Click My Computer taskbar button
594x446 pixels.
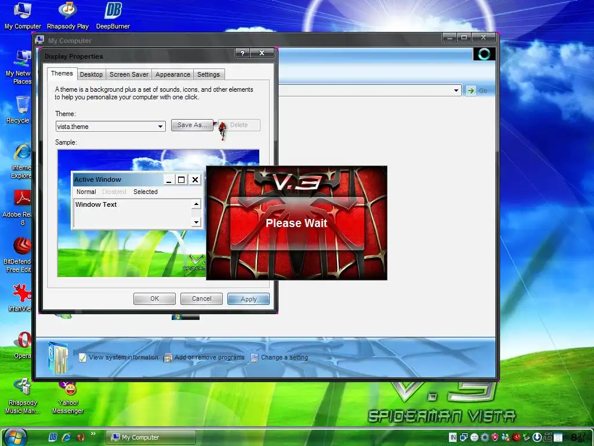point(150,437)
